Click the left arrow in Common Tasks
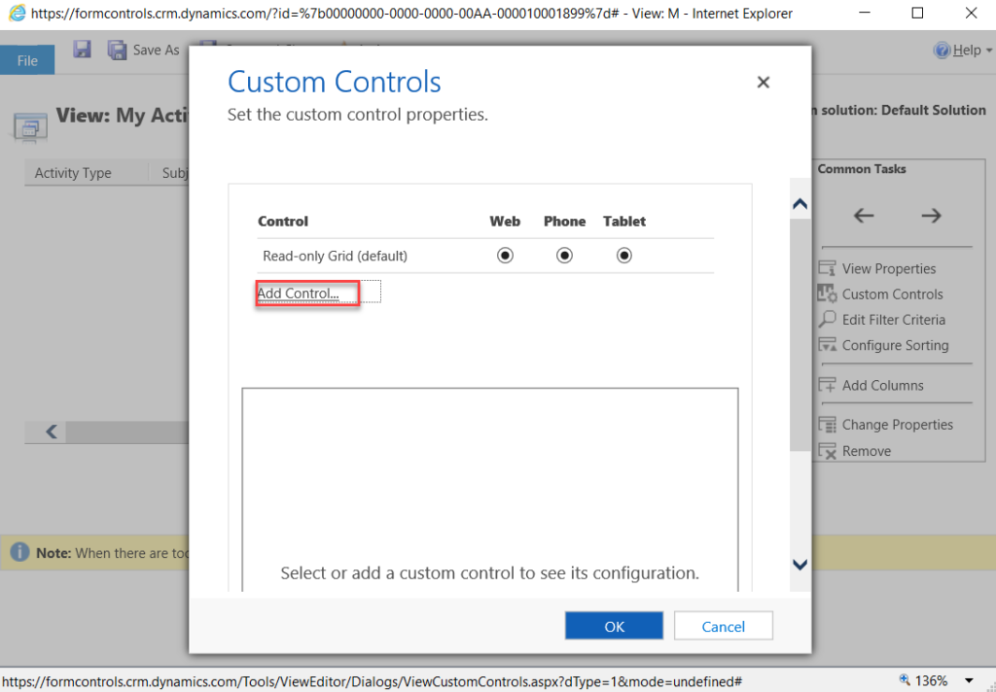This screenshot has height=692, width=996. [864, 216]
